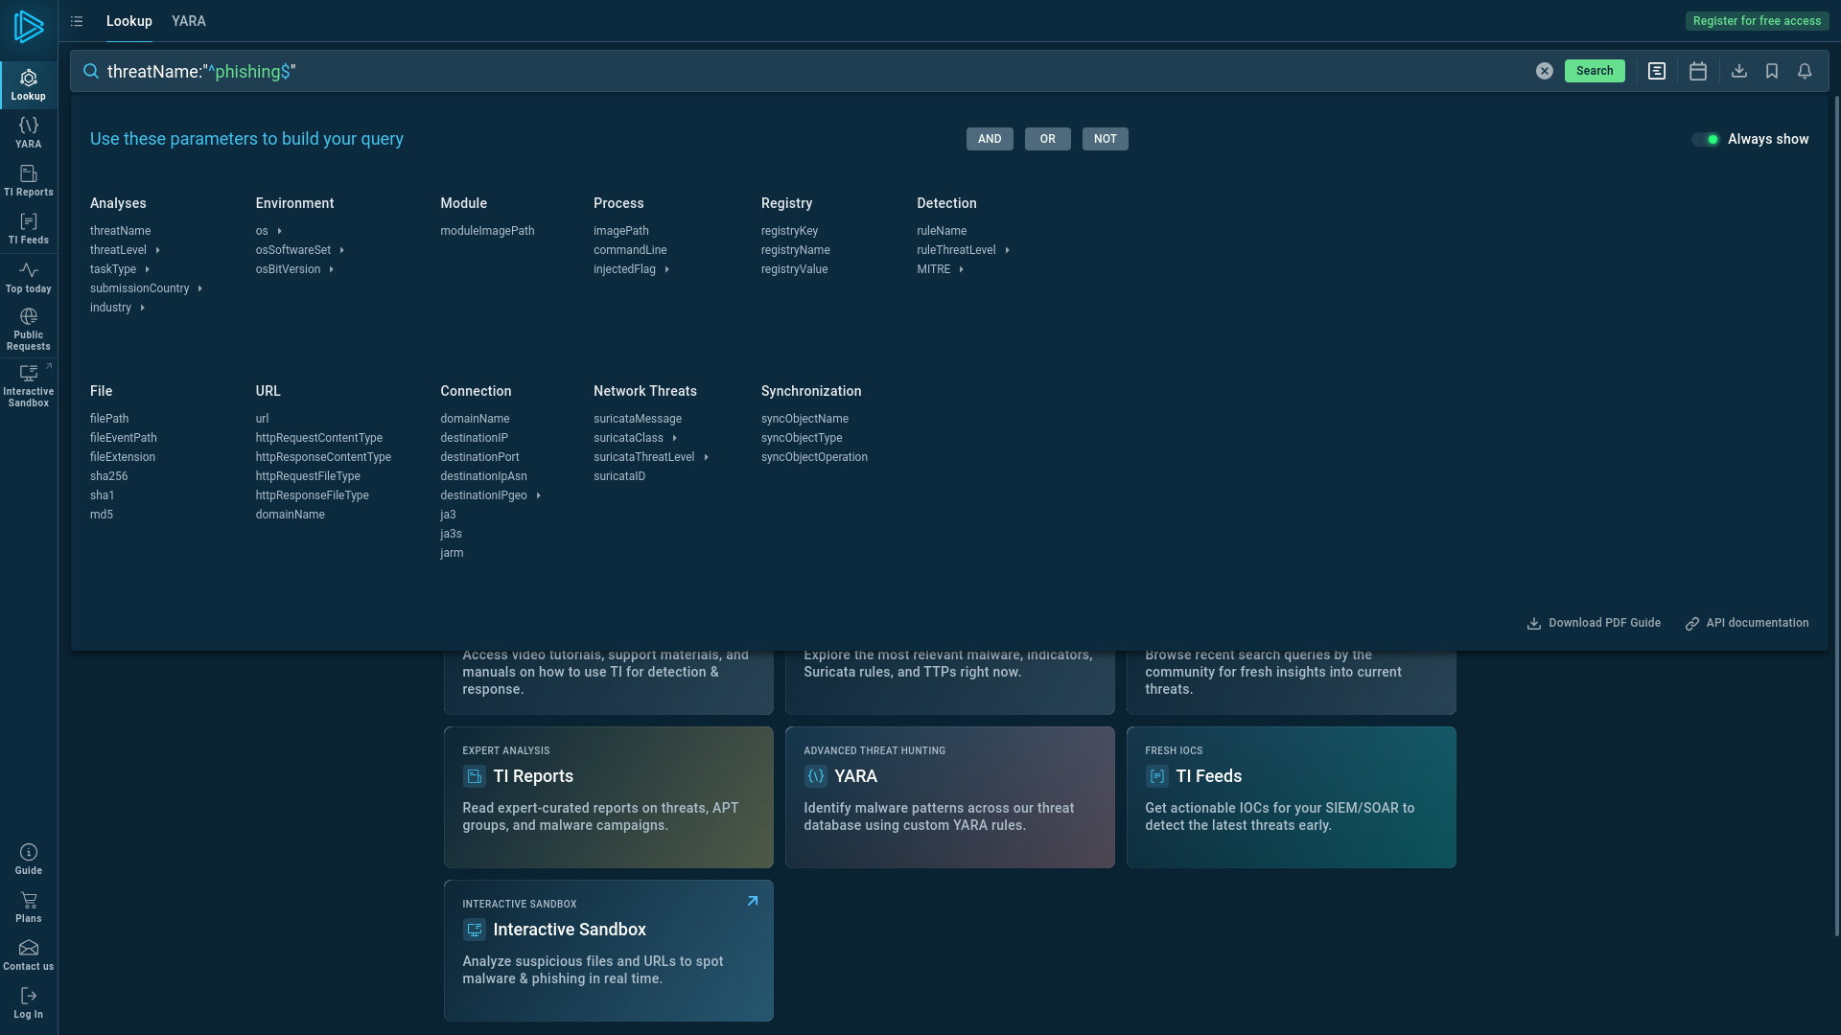
Task: Switch to the YARA tab
Action: tap(188, 21)
